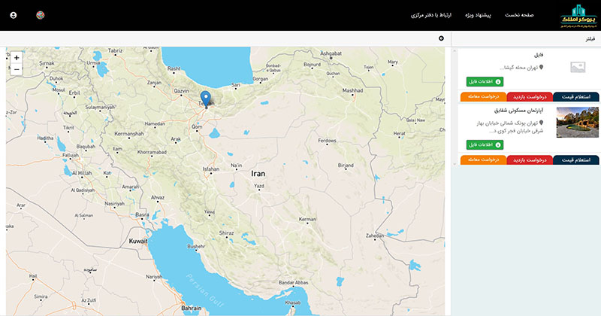This screenshot has height=316, width=601.
Task: Click the map zoom out (−) button
Action: [x=17, y=69]
